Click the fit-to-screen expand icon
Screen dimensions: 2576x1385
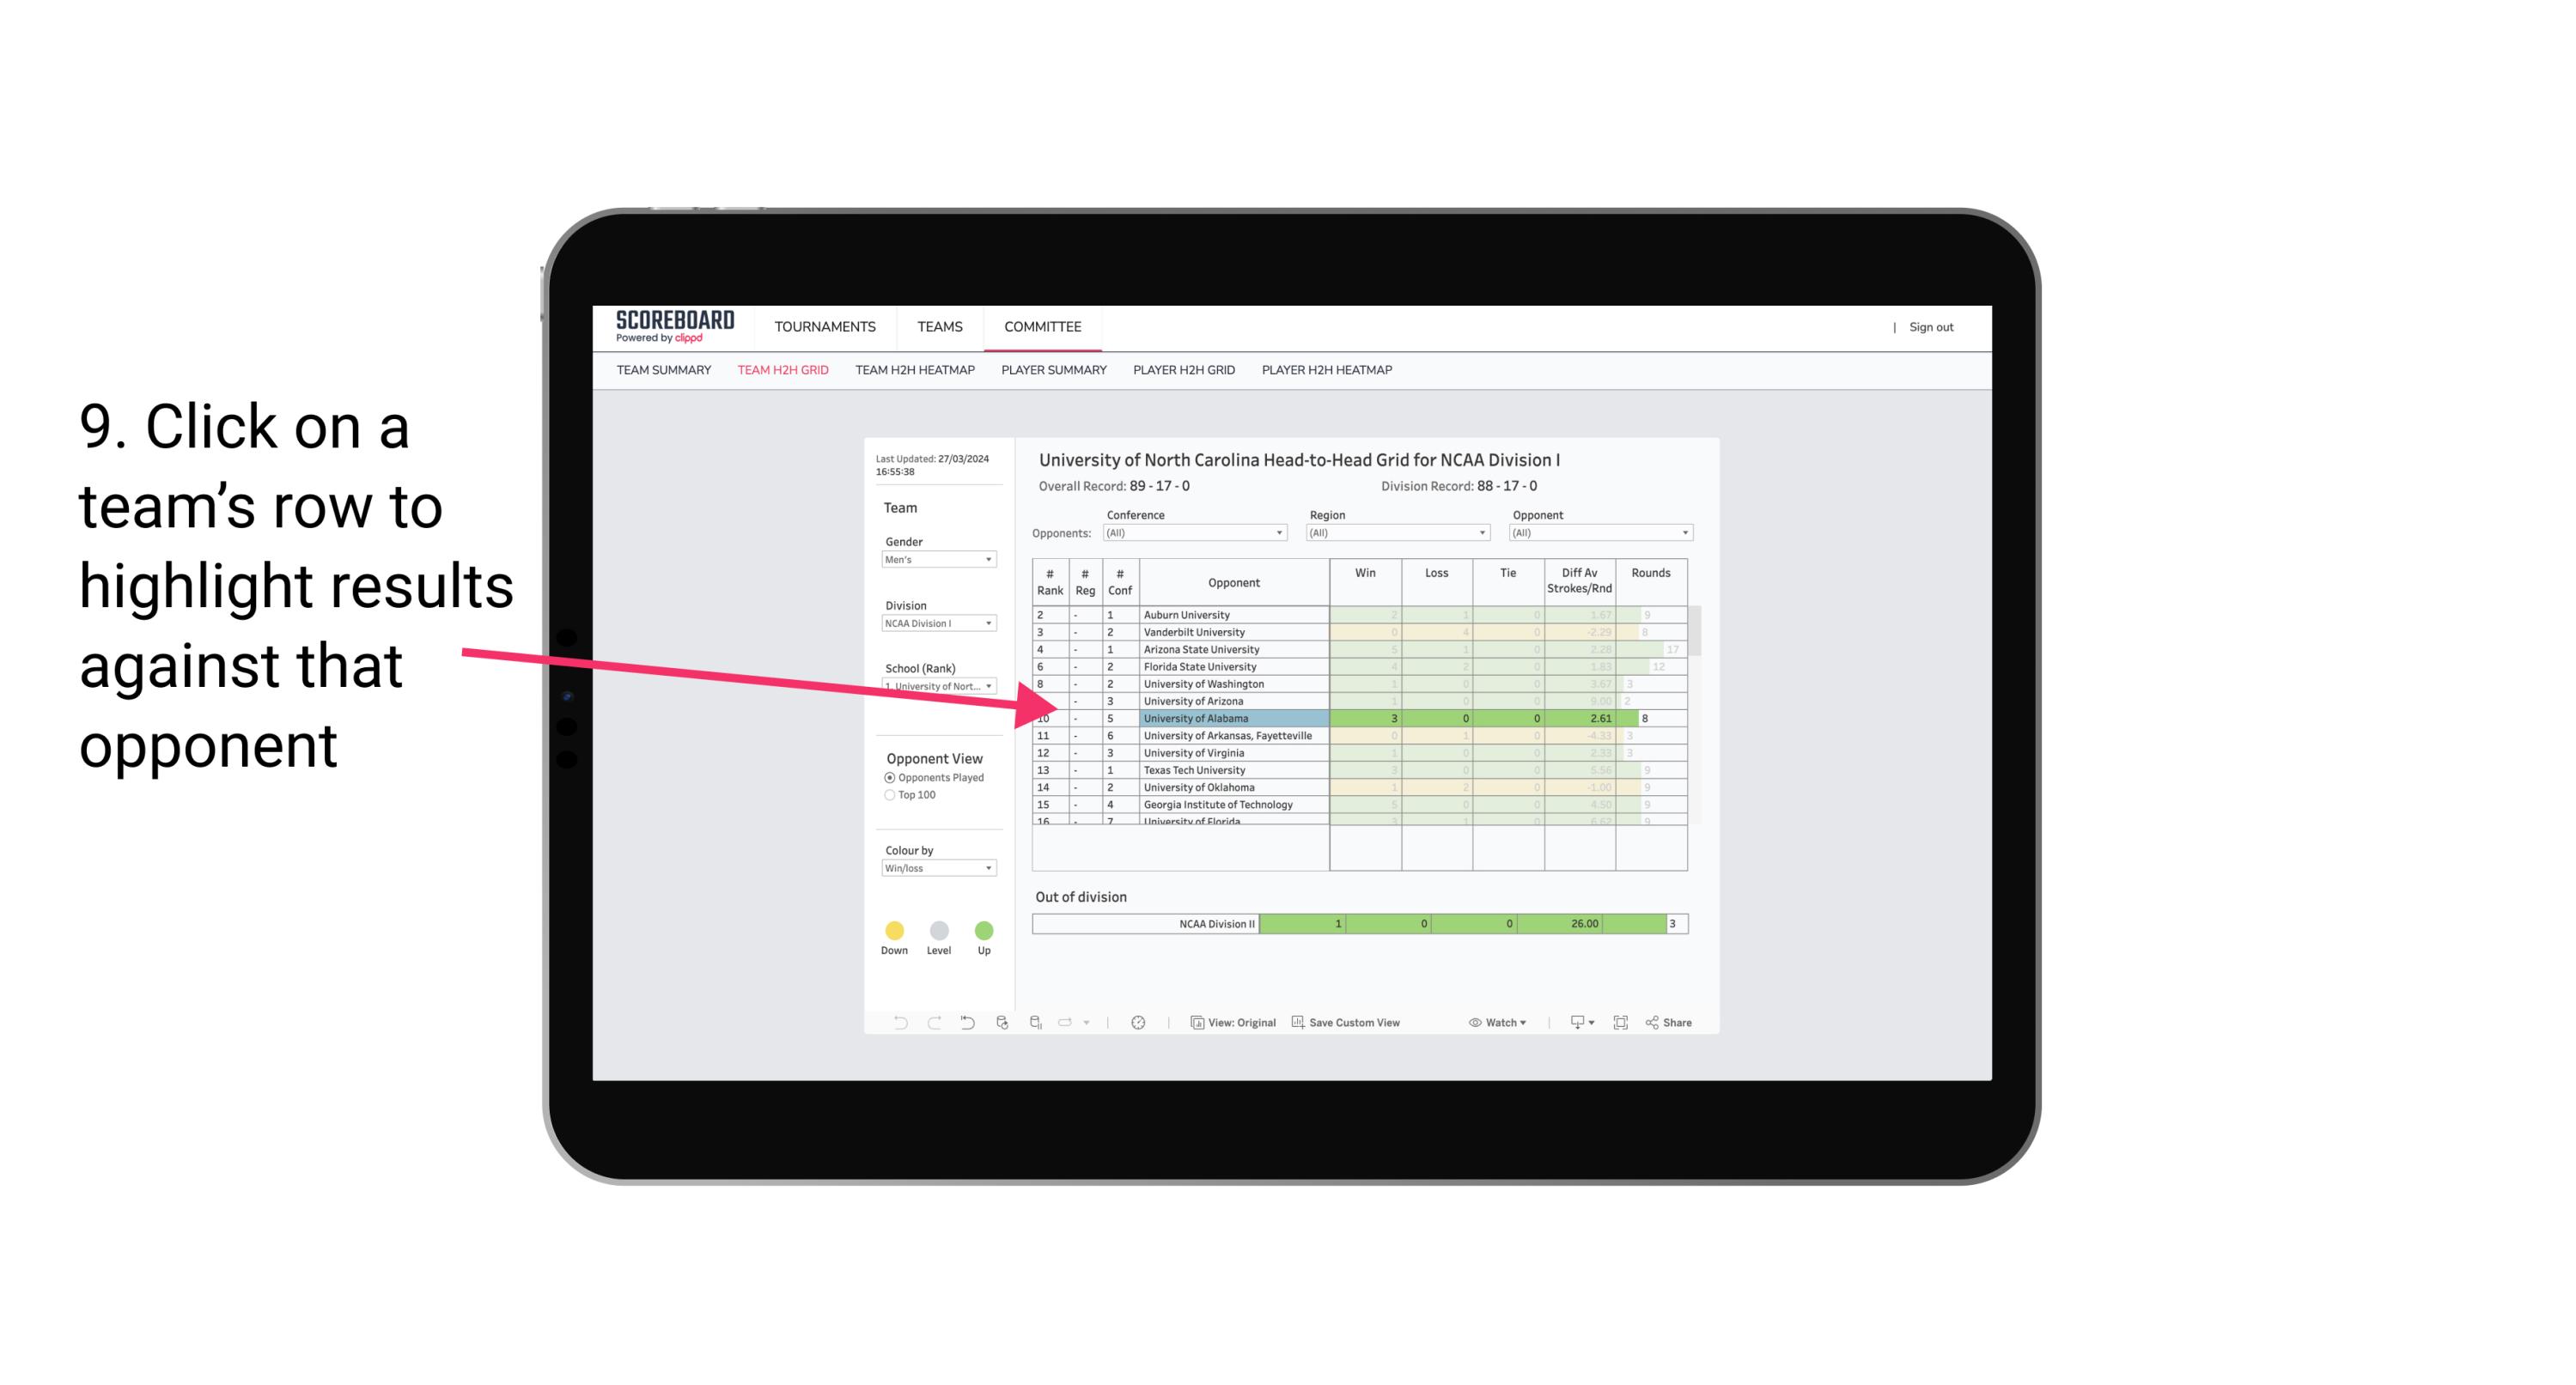(x=1621, y=1024)
